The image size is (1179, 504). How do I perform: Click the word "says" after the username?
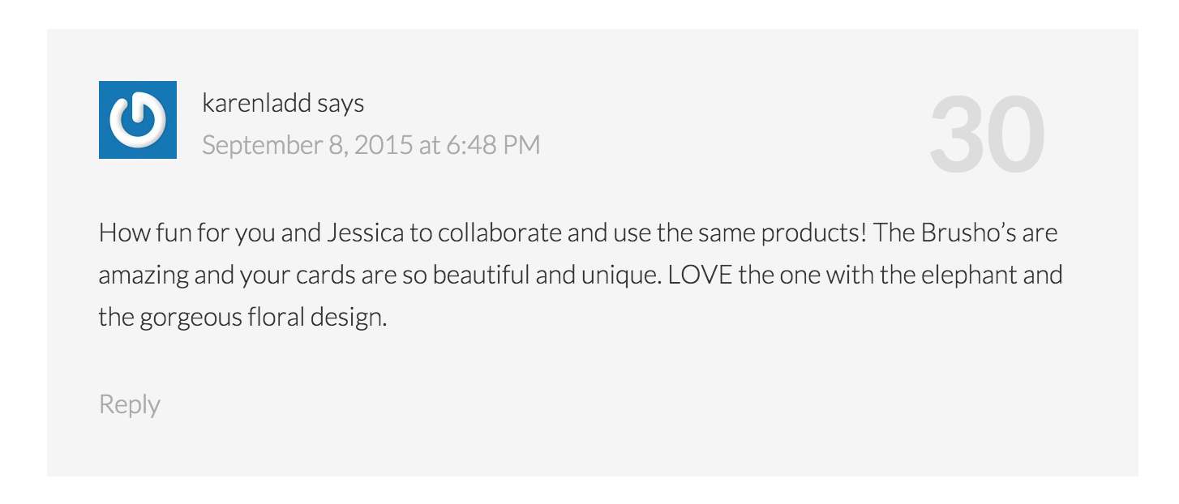(341, 104)
